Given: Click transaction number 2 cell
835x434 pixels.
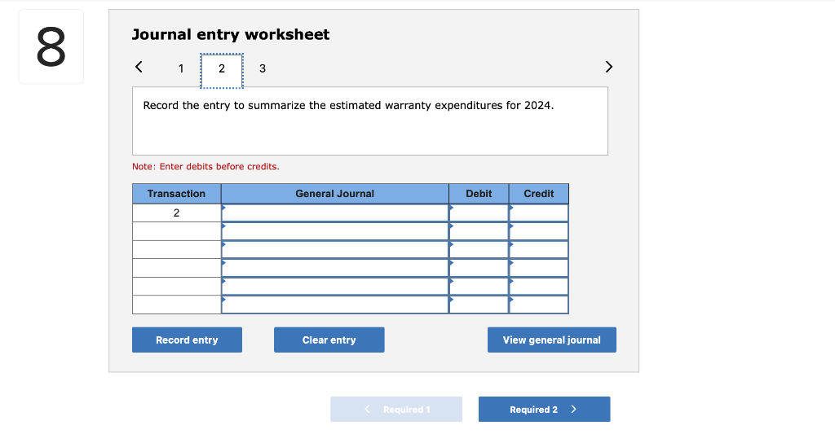Looking at the screenshot, I should tap(176, 213).
